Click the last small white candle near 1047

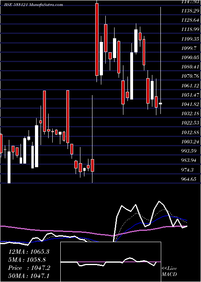160,104
